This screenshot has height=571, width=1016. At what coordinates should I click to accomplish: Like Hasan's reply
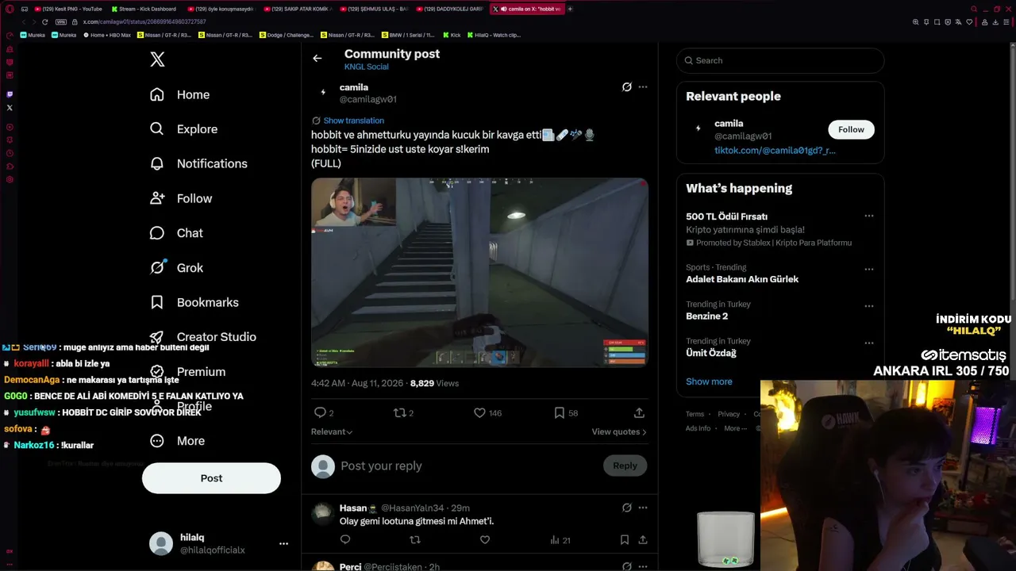coord(485,540)
